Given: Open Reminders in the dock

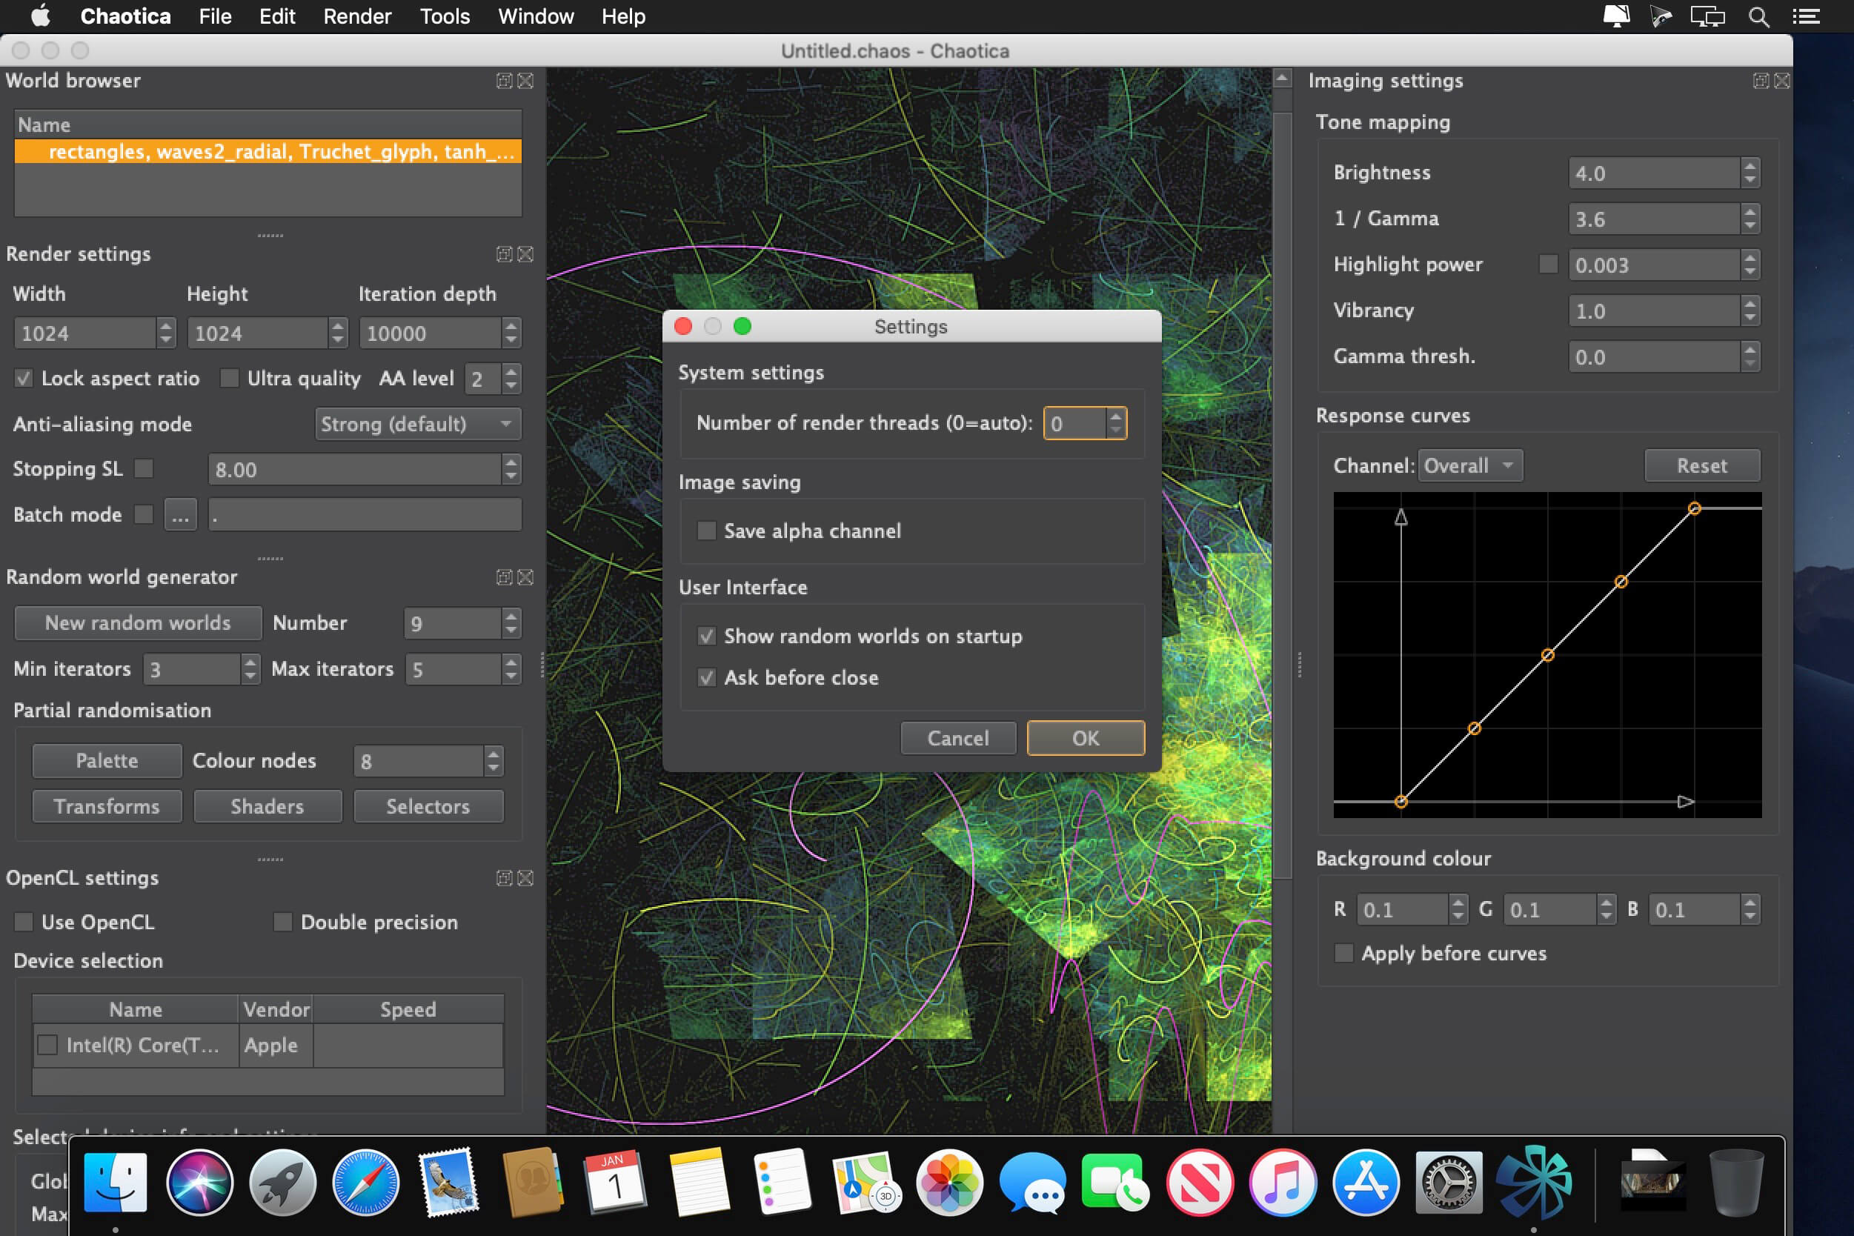Looking at the screenshot, I should pyautogui.click(x=782, y=1183).
